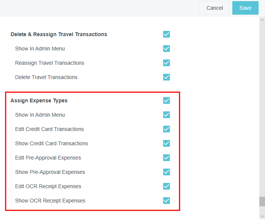
Task: Uncheck Show OCR Receipt Expenses
Action: coord(166,201)
